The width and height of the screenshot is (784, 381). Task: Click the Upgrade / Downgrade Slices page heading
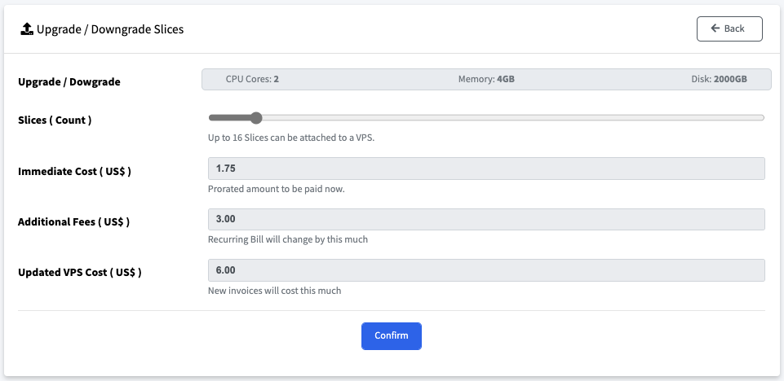(x=110, y=29)
